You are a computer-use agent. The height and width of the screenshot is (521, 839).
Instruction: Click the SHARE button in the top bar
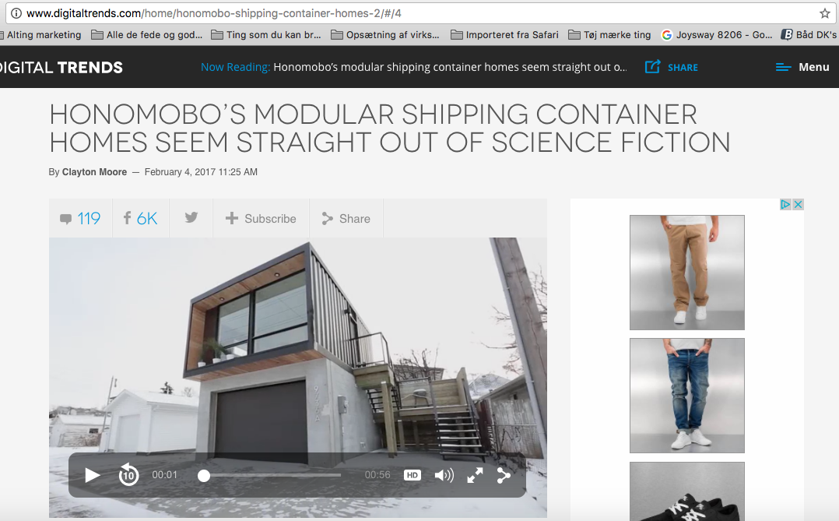(x=672, y=67)
